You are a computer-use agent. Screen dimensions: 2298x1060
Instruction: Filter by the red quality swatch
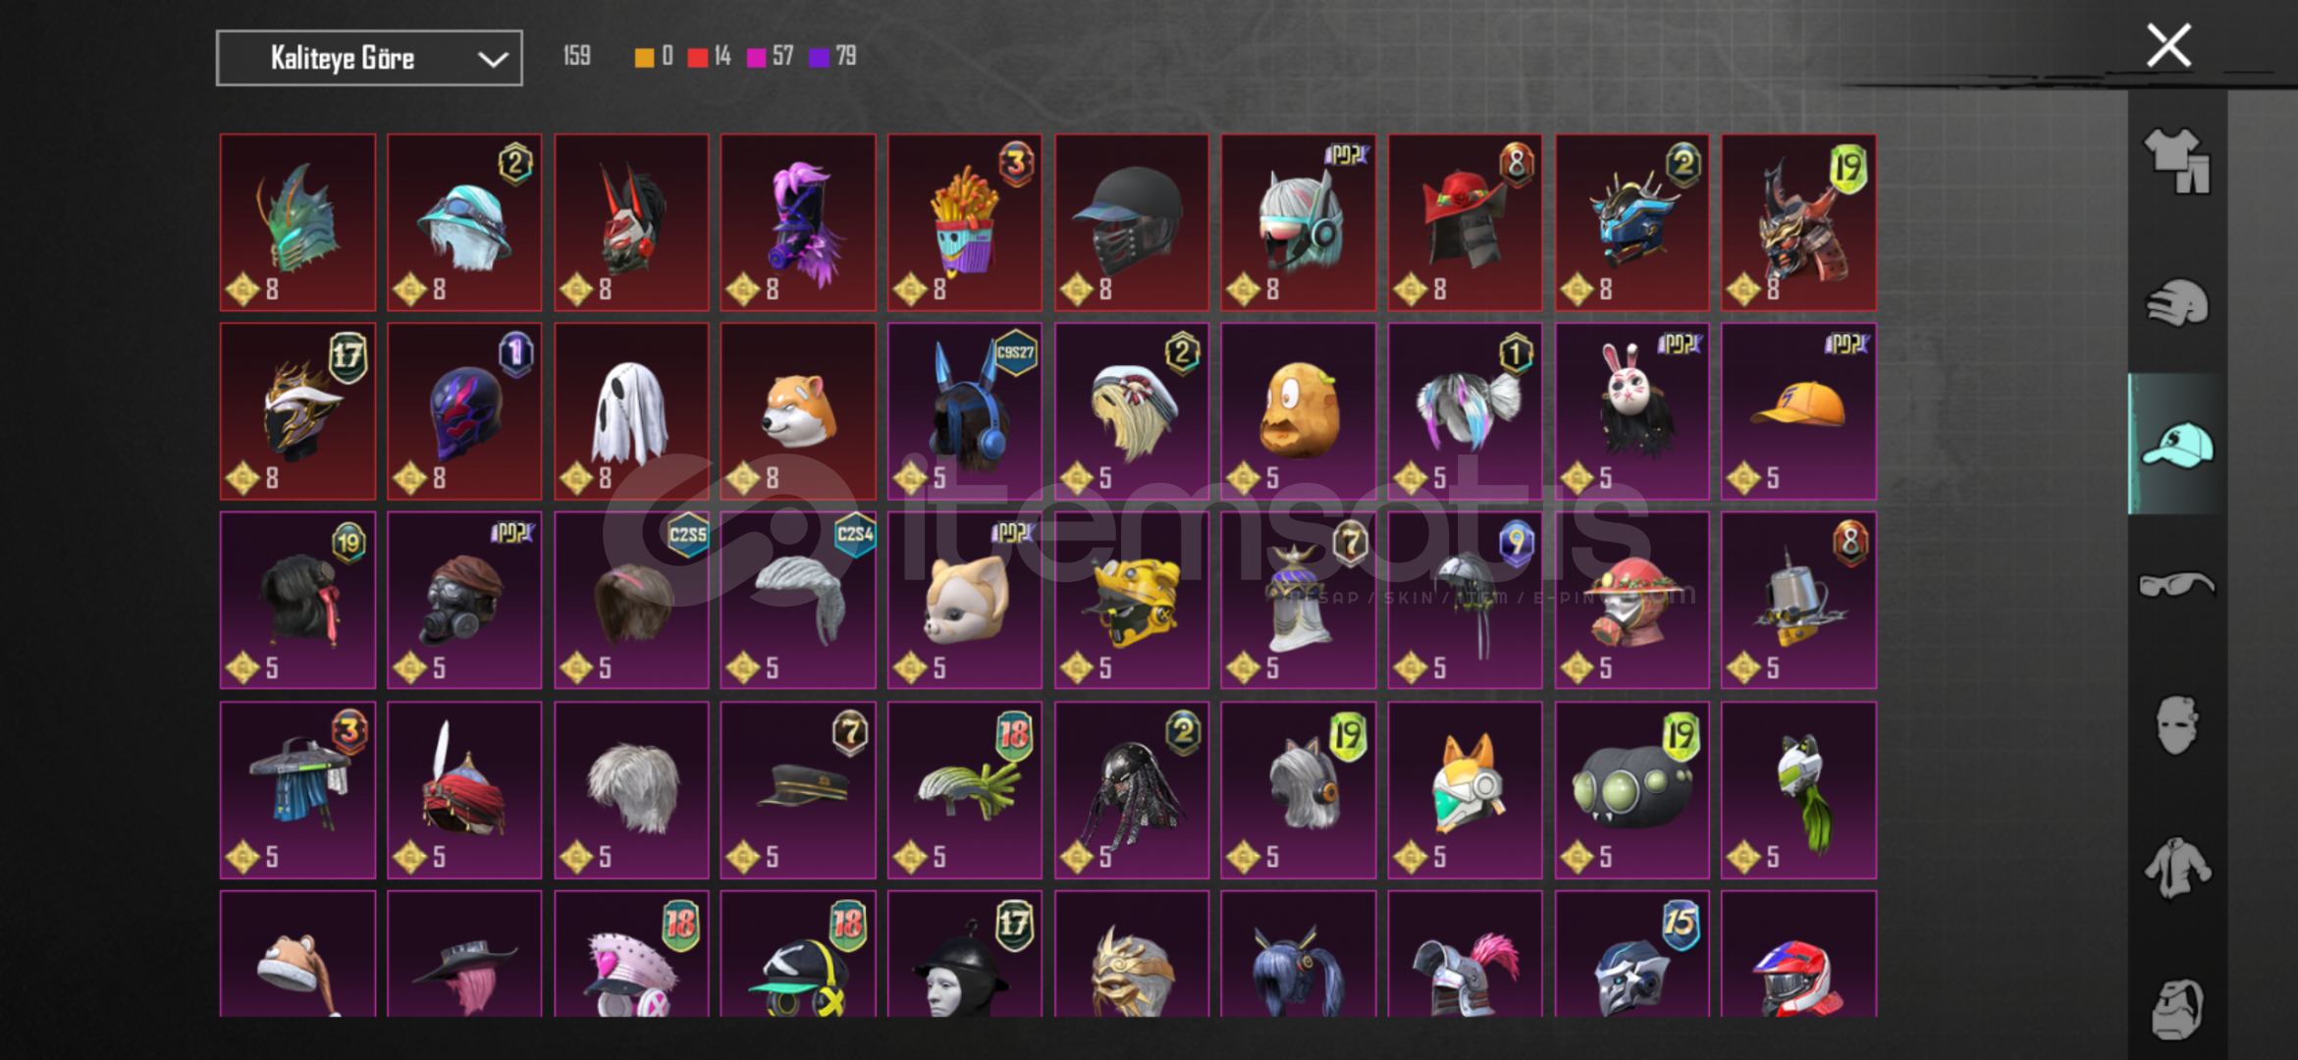697,57
